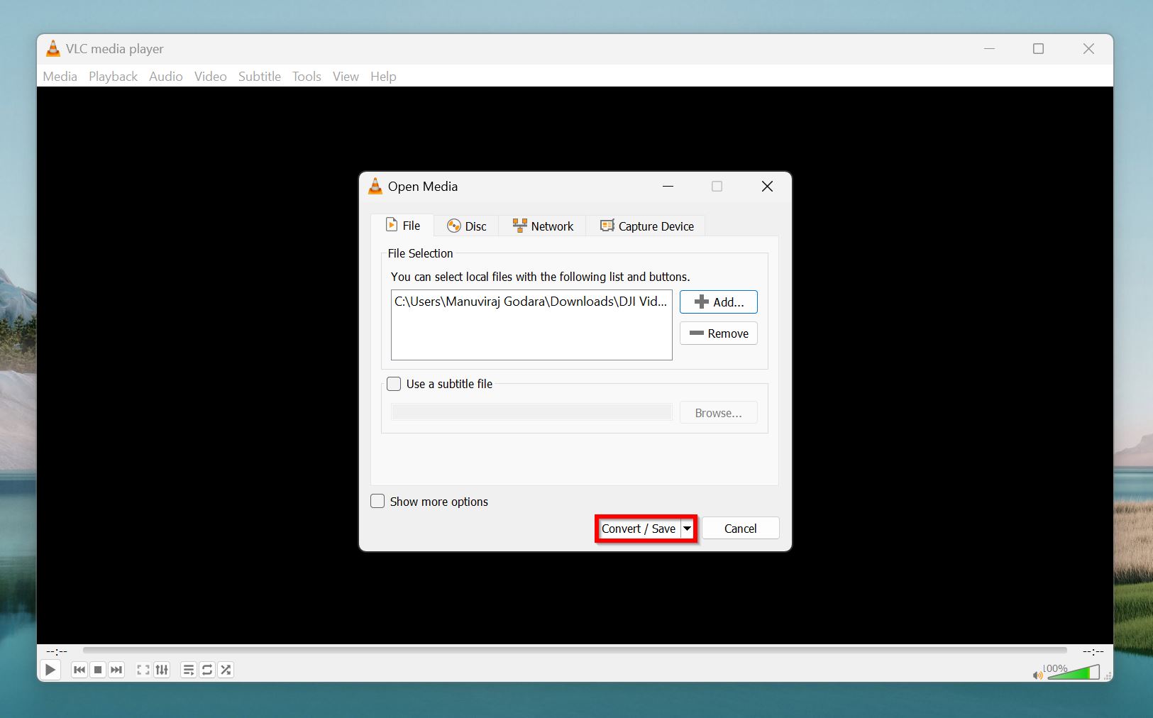
Task: Open the View menu
Action: point(346,76)
